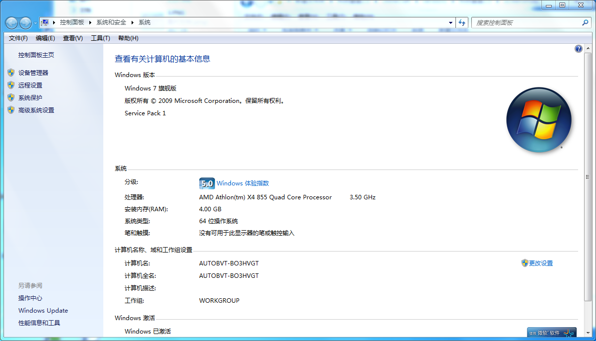This screenshot has width=596, height=341.
Task: Click the 5.0 rating badge icon
Action: 207,183
